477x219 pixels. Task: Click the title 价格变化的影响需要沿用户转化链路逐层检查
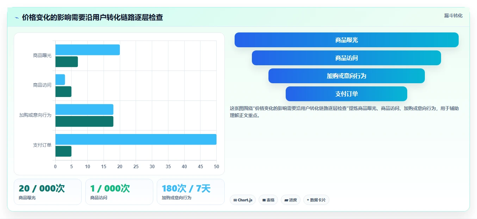pos(92,18)
